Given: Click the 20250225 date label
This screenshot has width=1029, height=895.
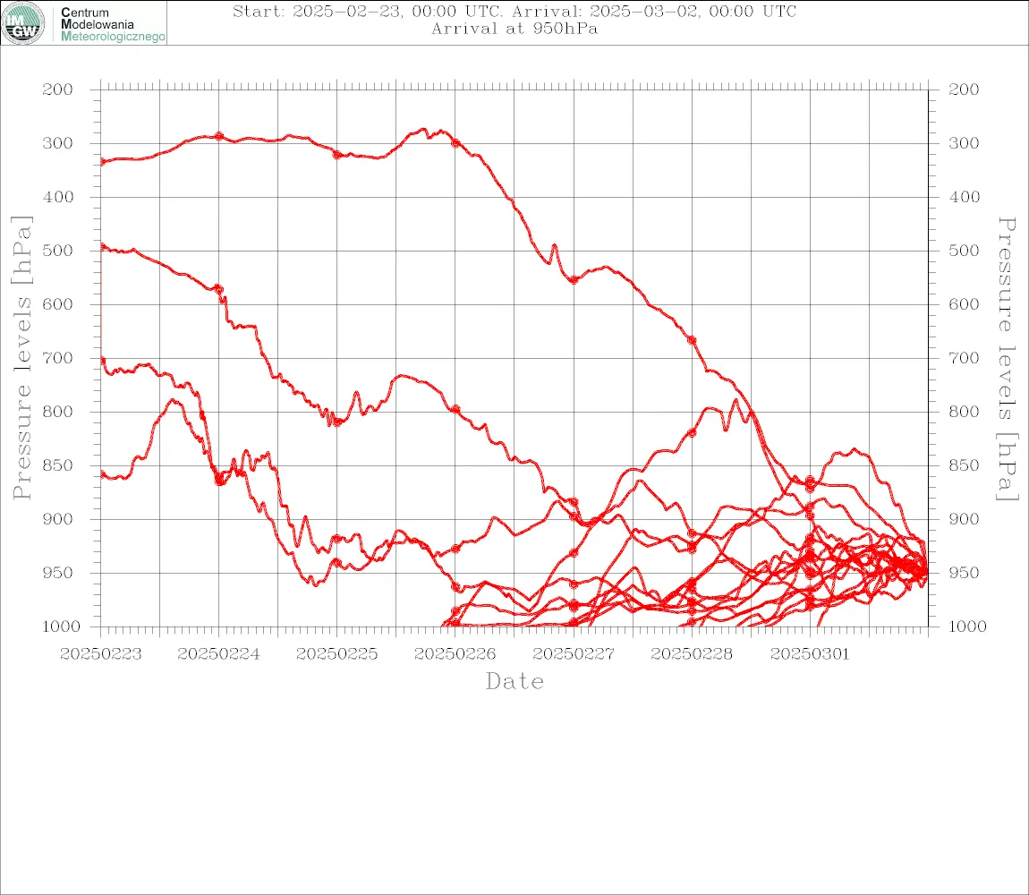Looking at the screenshot, I should [x=337, y=654].
